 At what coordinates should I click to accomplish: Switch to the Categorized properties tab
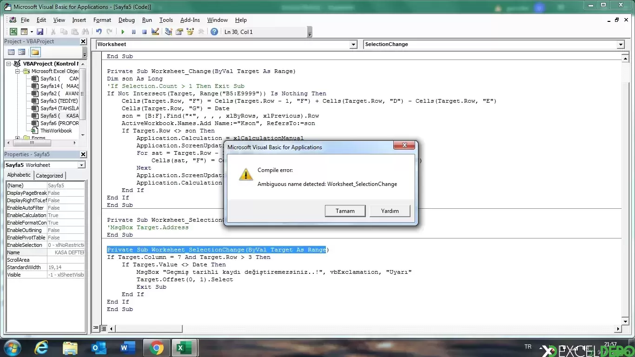[50, 176]
